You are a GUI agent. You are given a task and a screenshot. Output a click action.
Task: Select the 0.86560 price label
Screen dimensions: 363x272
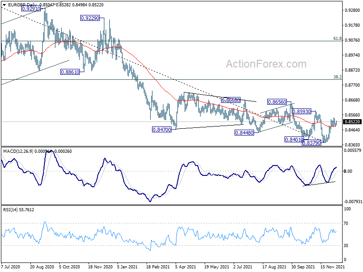pyautogui.click(x=277, y=102)
